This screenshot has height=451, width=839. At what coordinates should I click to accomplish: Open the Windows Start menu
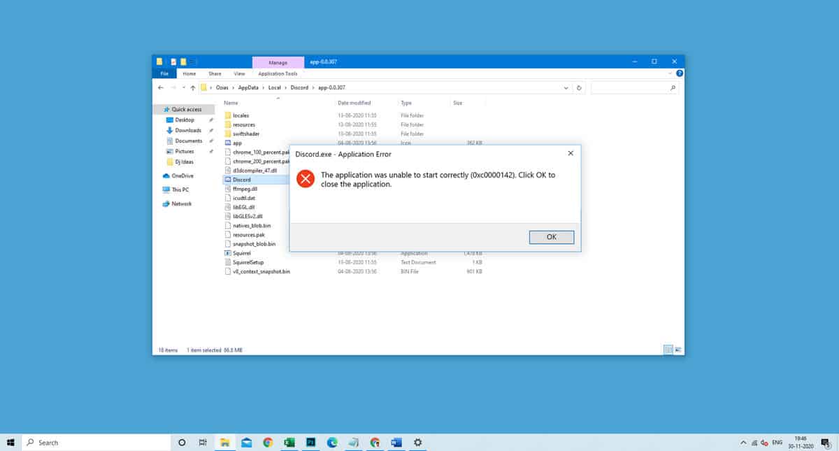(x=11, y=443)
